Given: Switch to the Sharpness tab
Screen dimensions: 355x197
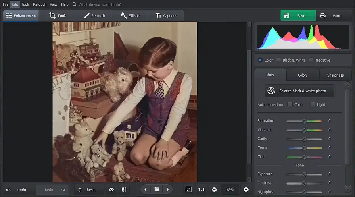Looking at the screenshot, I should (x=335, y=75).
